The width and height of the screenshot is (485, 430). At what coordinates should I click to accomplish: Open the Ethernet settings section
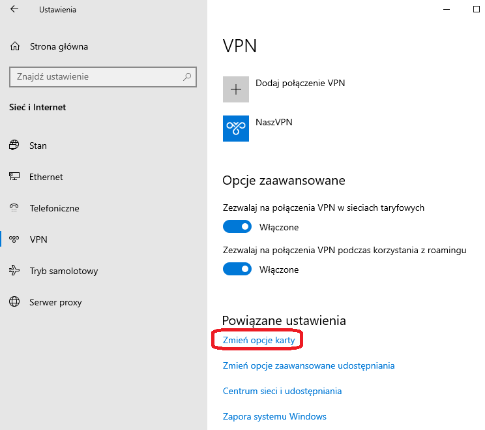[46, 177]
